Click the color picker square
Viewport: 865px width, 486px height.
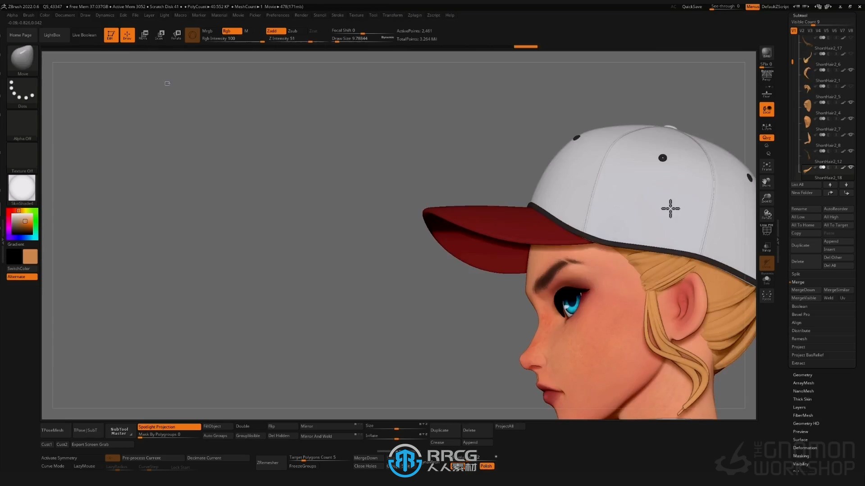tap(22, 224)
